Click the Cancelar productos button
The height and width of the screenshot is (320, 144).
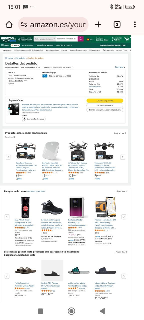point(105,105)
